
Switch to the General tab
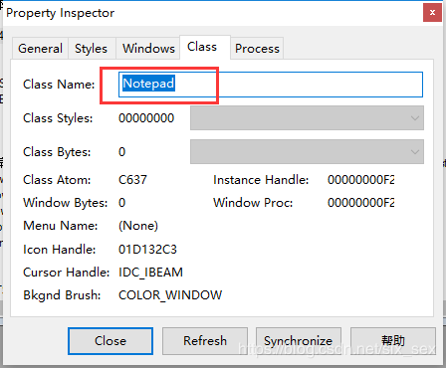(x=40, y=49)
